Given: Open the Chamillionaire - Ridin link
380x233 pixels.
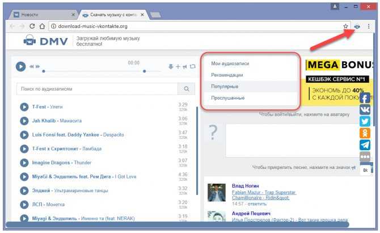Looking at the screenshot, I should click(260, 198).
